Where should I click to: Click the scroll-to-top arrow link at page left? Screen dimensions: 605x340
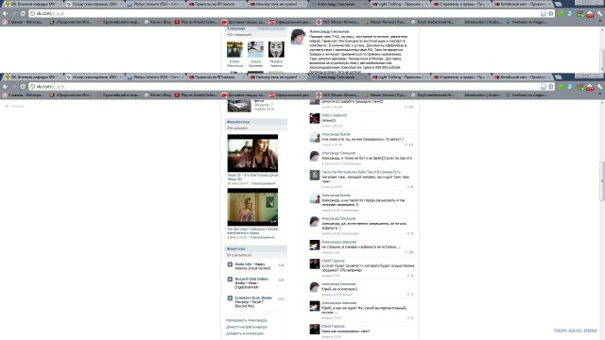tap(14, 106)
